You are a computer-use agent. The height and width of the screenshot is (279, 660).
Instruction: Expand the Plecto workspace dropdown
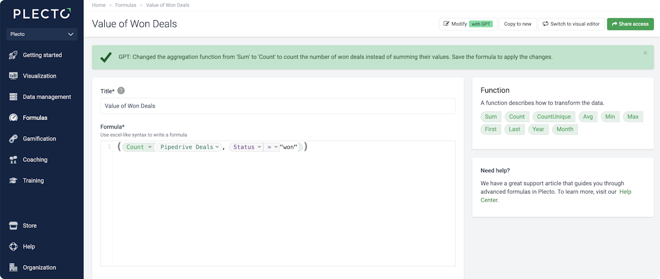(42, 35)
